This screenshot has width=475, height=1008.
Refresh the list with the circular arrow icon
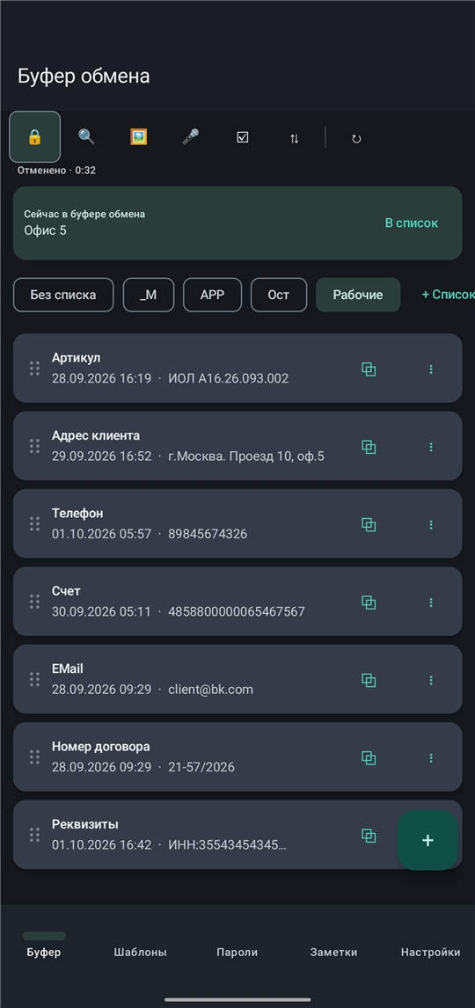pos(357,138)
